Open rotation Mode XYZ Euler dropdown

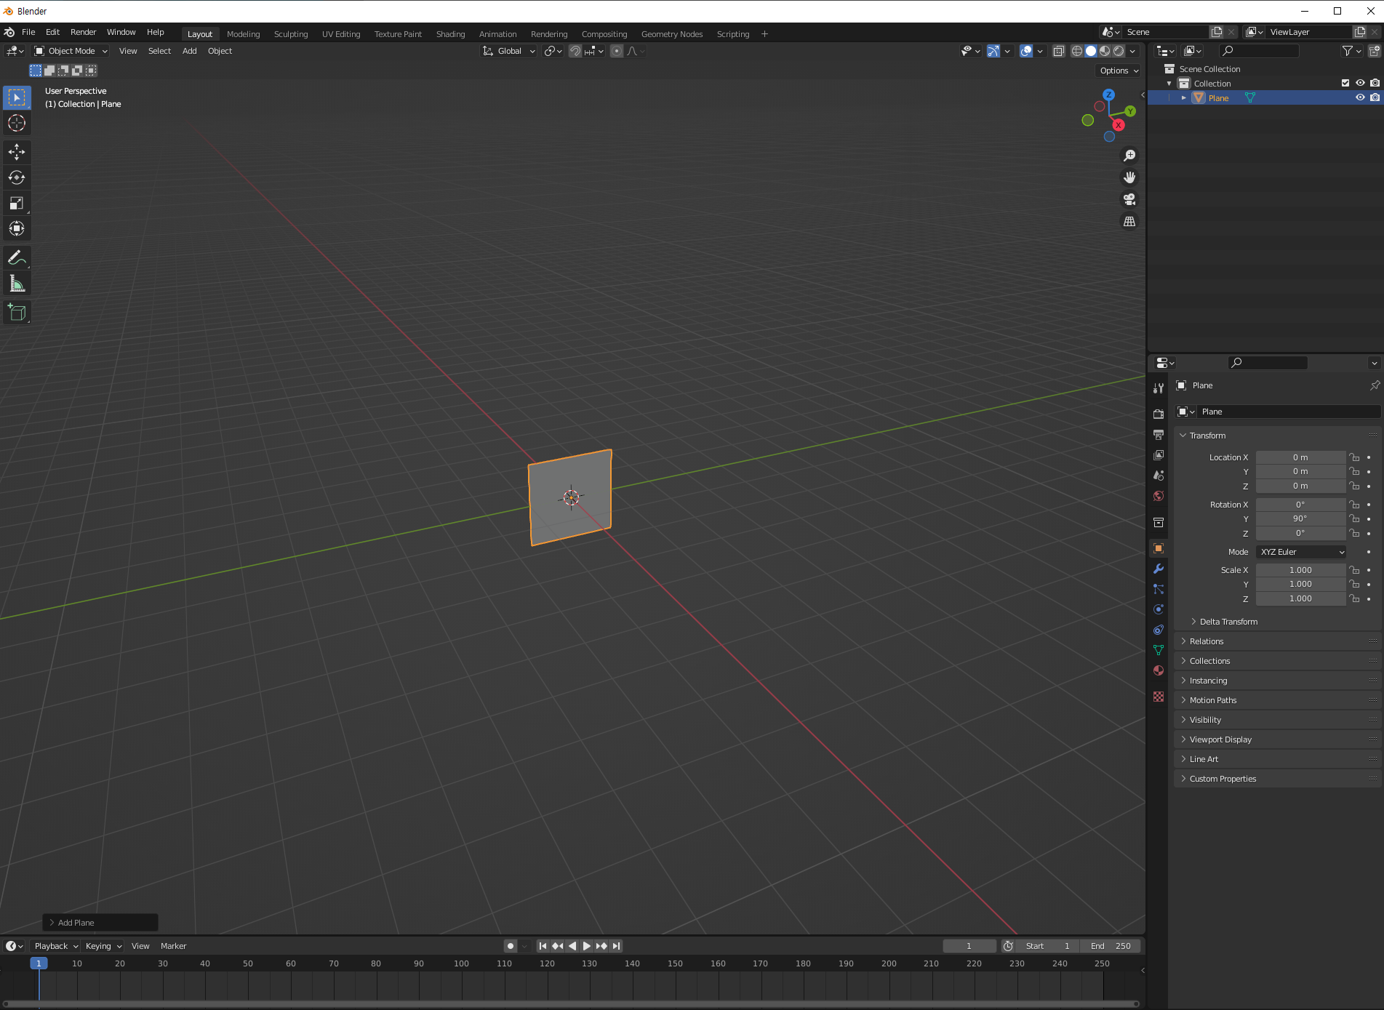point(1301,552)
